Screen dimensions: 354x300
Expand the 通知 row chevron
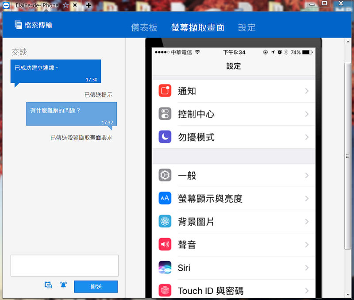pos(307,91)
